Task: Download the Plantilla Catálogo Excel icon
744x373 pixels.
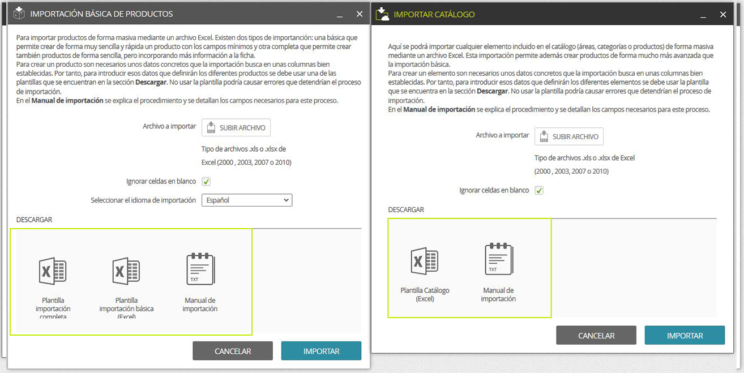Action: point(425,260)
